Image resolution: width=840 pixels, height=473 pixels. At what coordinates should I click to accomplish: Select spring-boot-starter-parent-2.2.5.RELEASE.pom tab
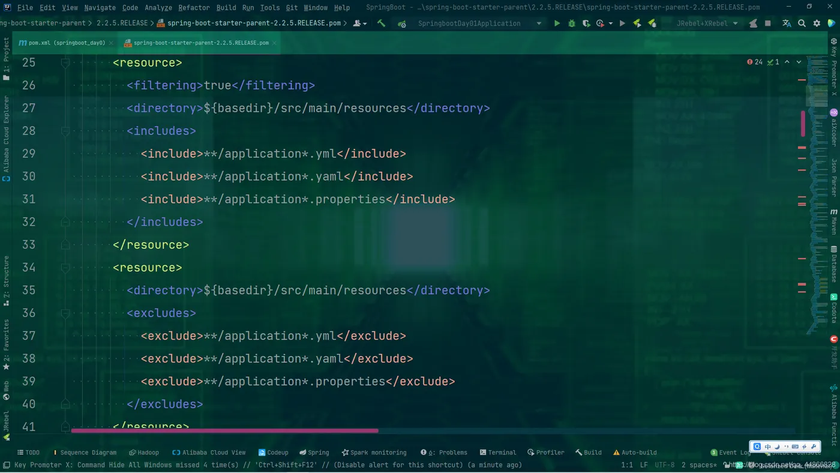[200, 43]
